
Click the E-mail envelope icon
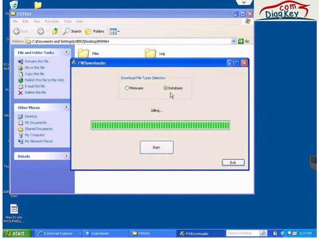[x=21, y=86]
